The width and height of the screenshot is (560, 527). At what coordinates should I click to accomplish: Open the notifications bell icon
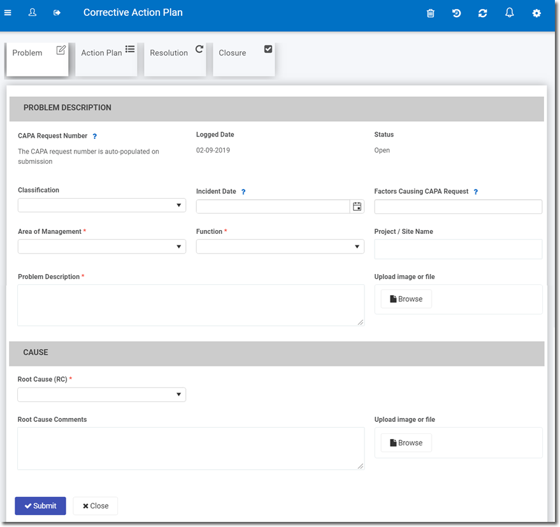click(x=510, y=13)
